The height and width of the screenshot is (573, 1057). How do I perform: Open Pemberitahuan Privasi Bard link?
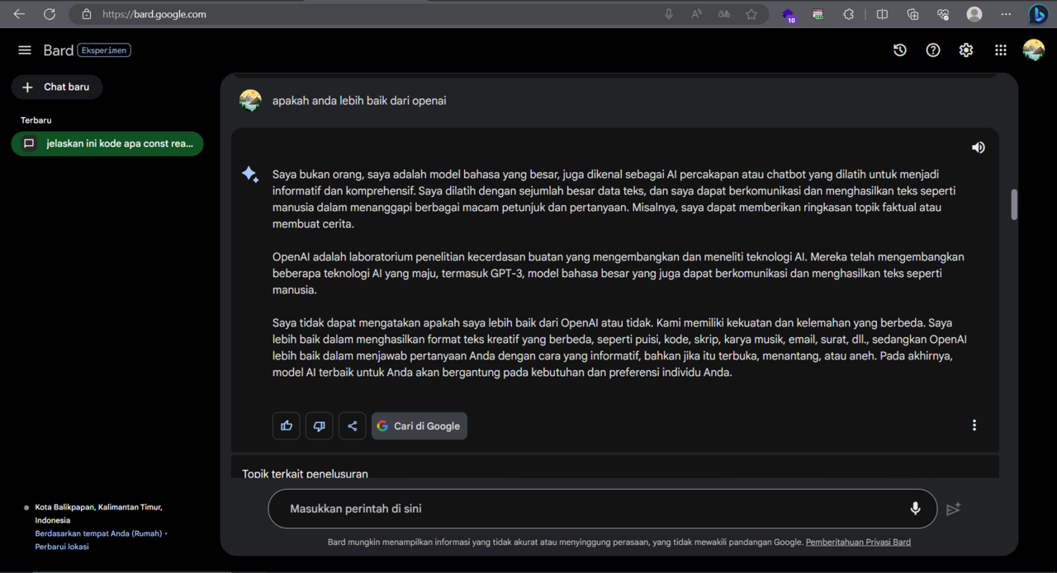(858, 542)
